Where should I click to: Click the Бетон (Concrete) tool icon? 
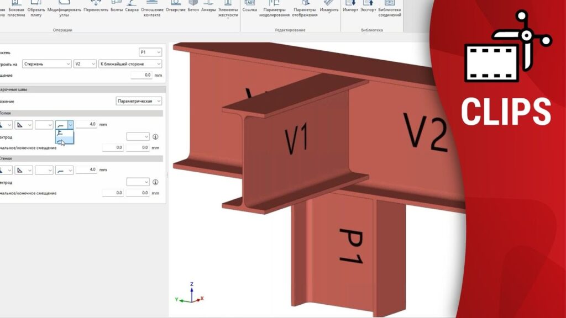[x=193, y=7]
